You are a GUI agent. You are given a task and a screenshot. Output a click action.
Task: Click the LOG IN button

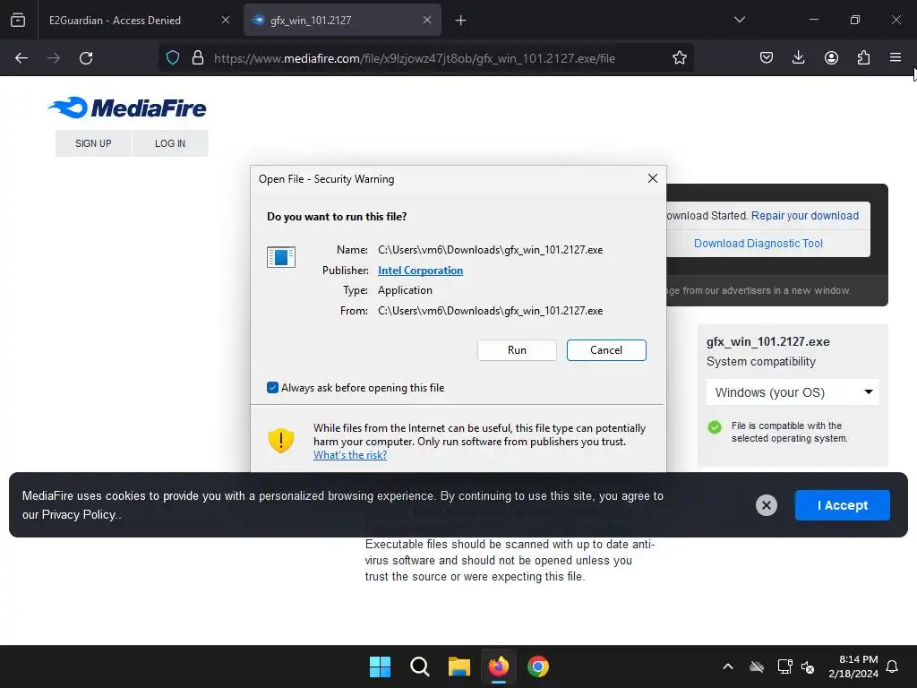[170, 143]
